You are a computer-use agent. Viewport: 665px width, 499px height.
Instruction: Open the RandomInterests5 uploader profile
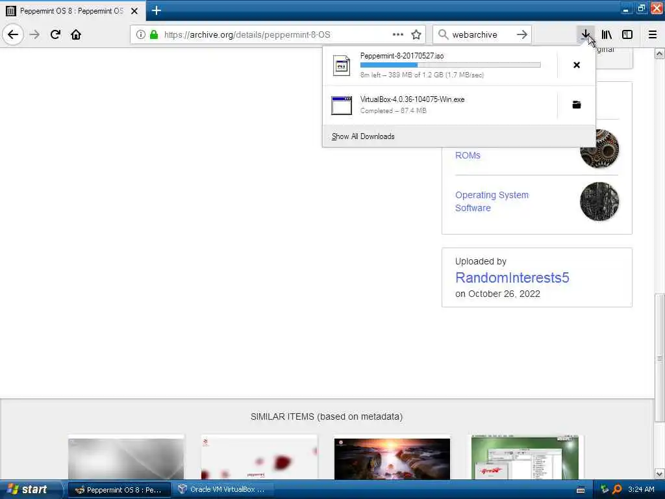coord(512,277)
